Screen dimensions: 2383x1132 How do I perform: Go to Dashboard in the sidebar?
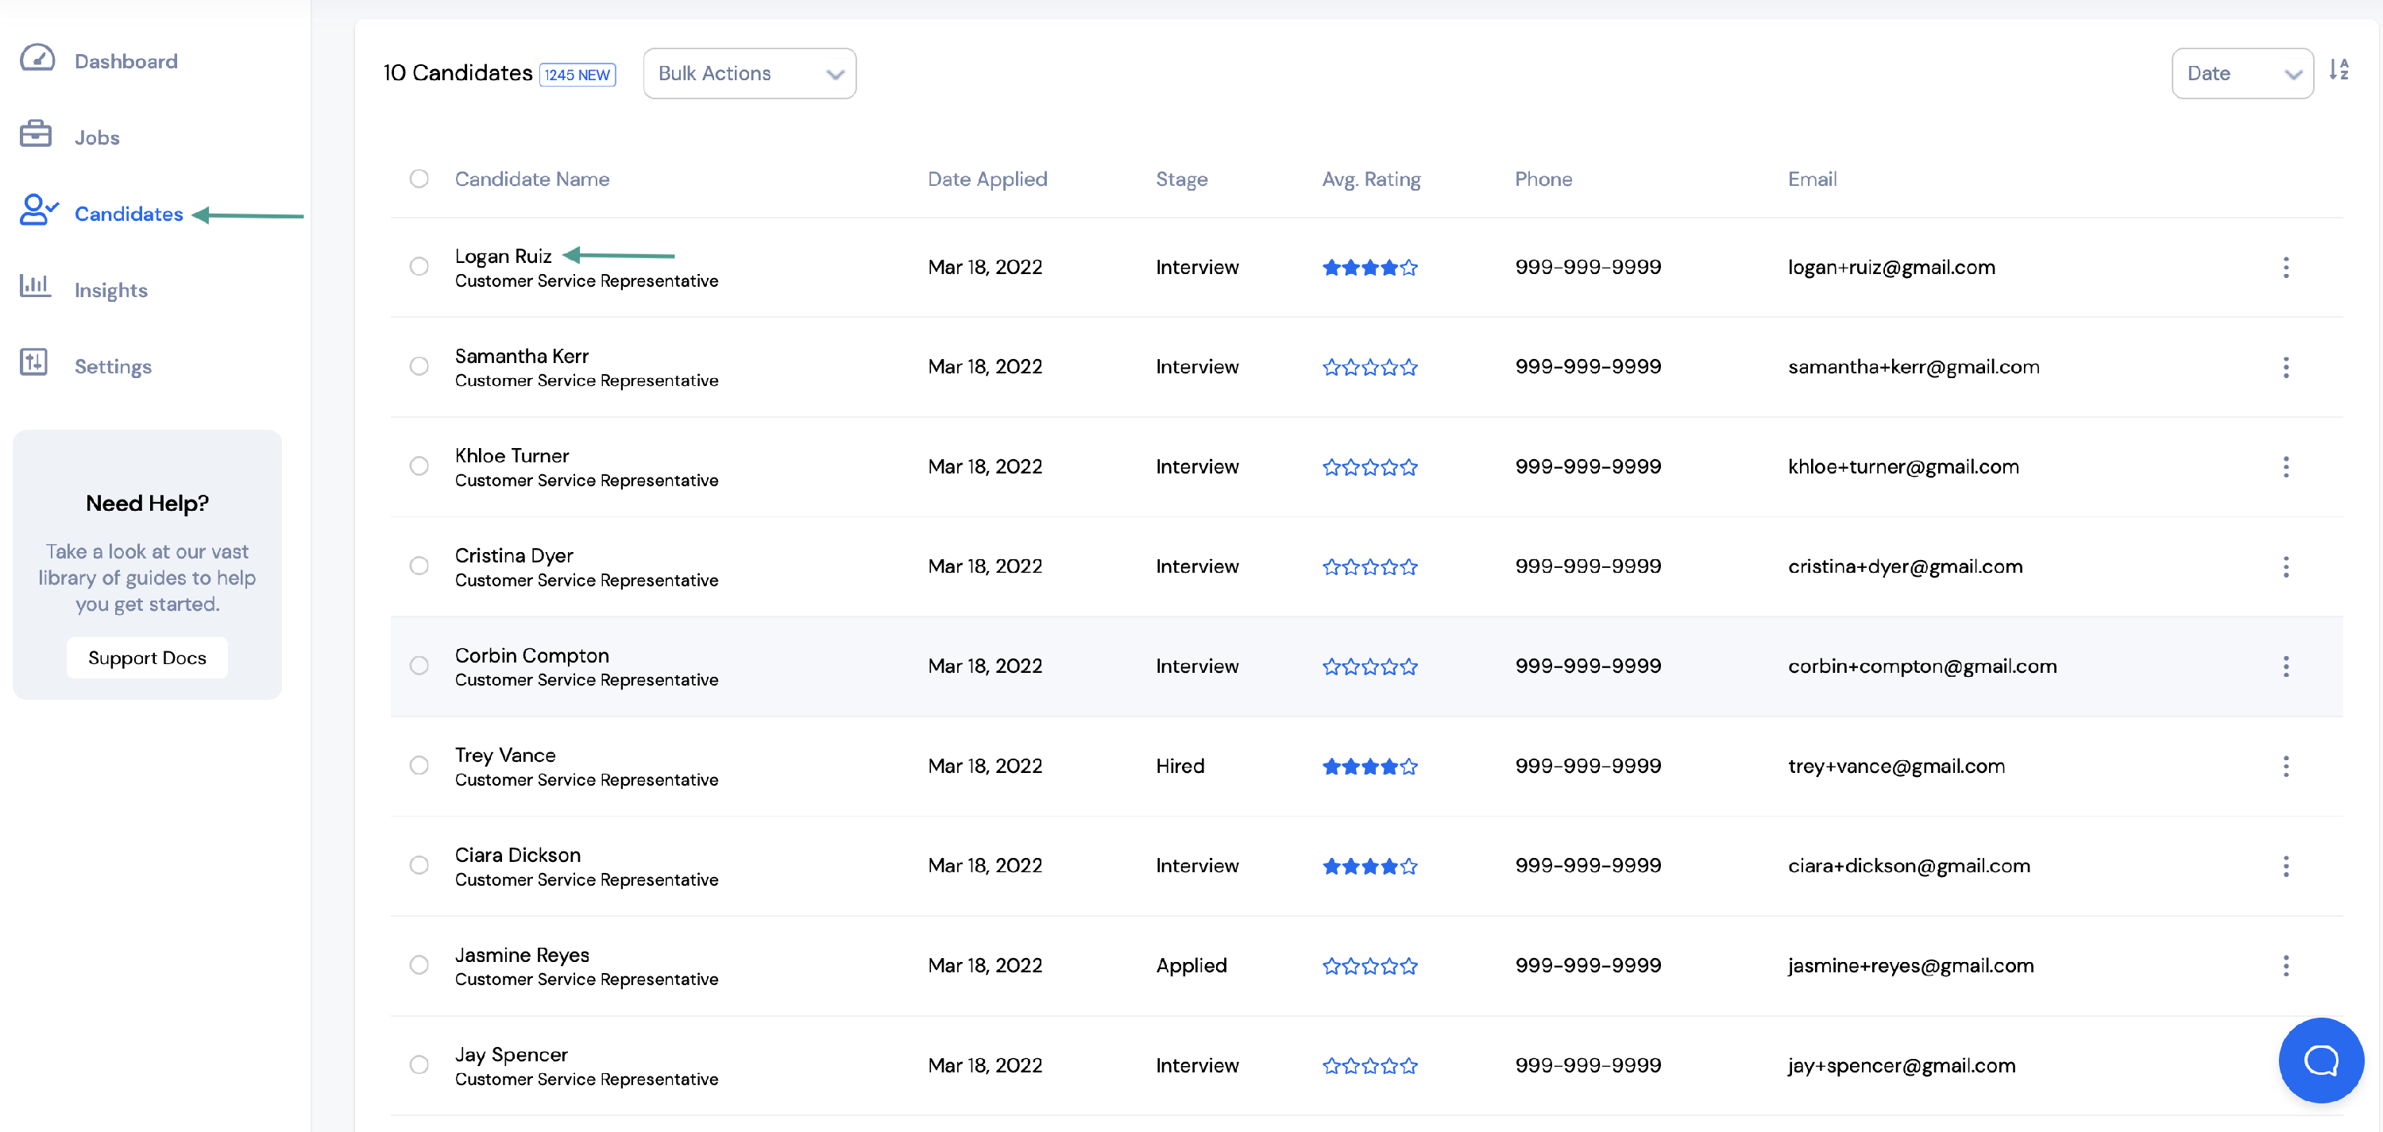126,61
